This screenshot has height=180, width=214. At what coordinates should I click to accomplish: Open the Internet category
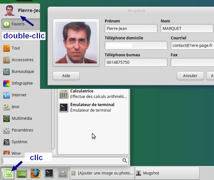click(19, 95)
